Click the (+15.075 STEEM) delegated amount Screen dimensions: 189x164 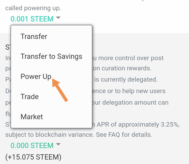coord(33,157)
